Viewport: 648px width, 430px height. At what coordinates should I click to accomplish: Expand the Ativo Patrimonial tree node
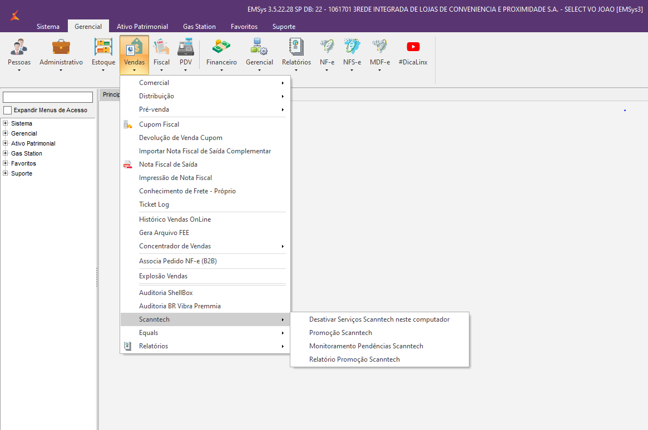6,143
